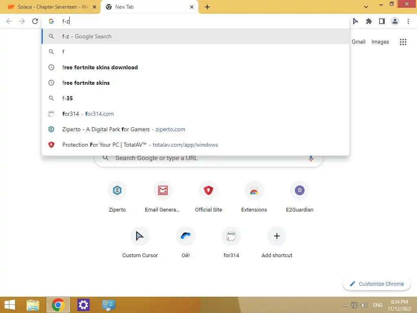Click the Customize Chrome button
Image resolution: width=417 pixels, height=313 pixels.
coord(377,284)
